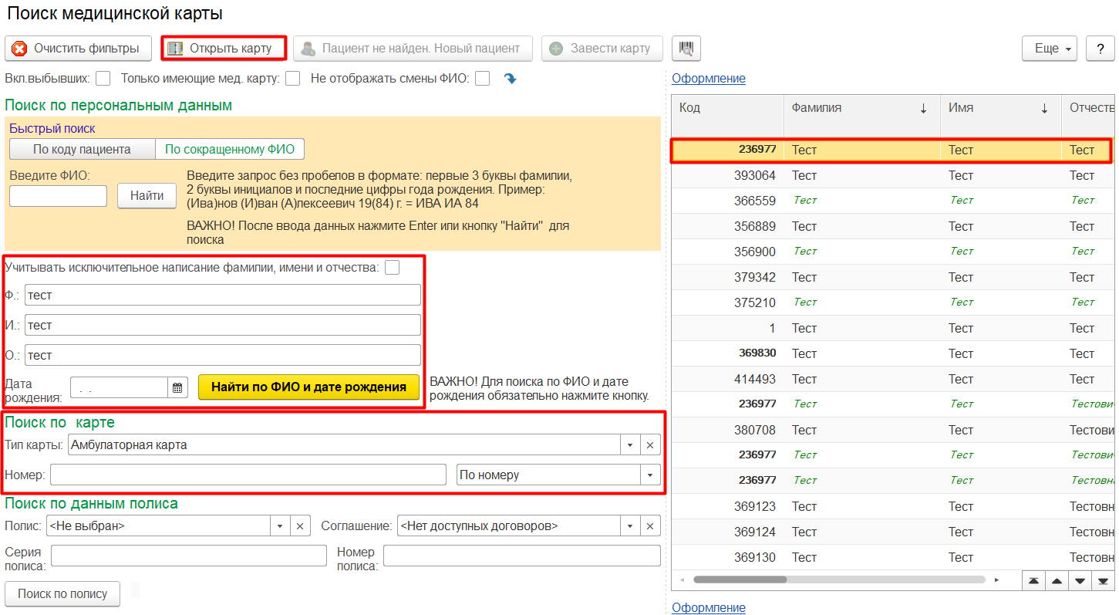Click the blue curved arrow icon

(x=510, y=78)
